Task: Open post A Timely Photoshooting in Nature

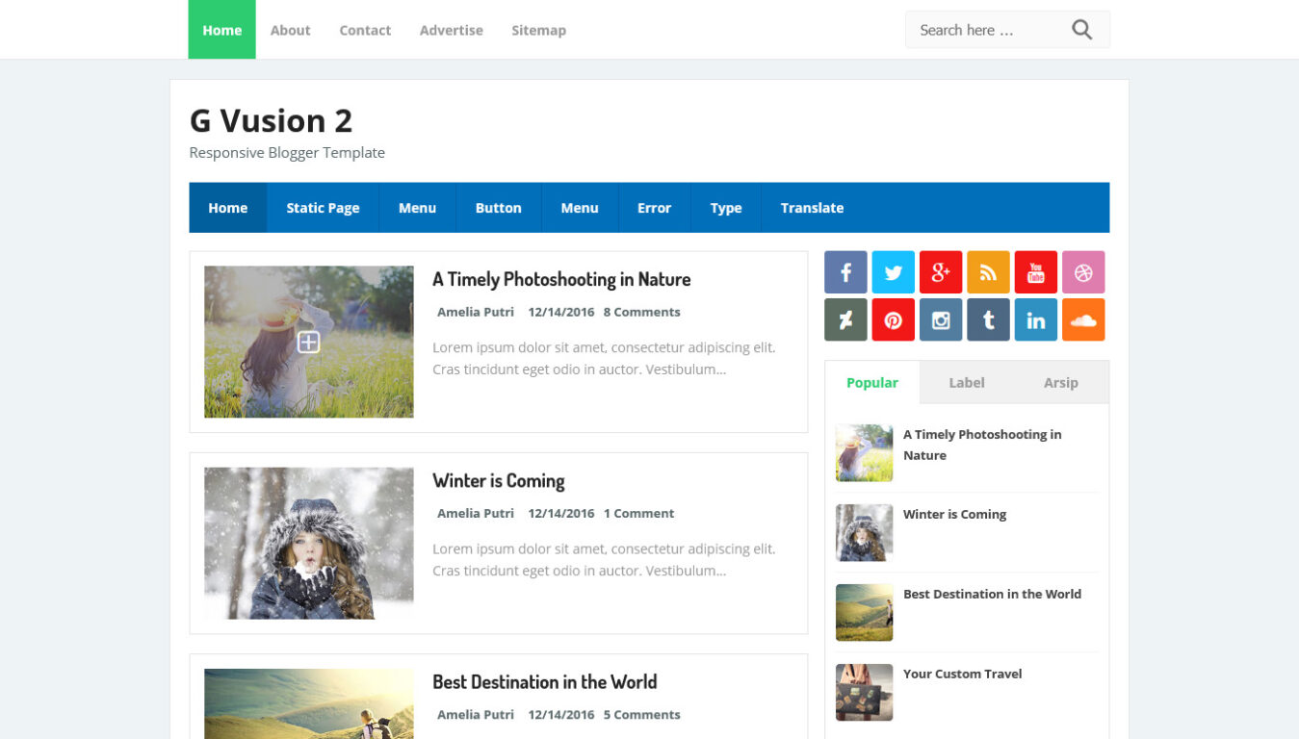Action: 561,279
